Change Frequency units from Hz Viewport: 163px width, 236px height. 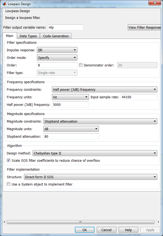coord(70,97)
